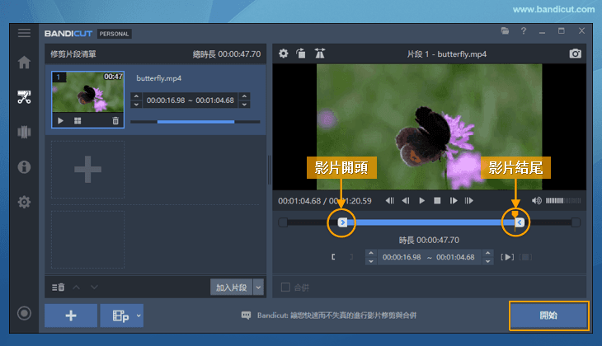
Task: Play the video preview
Action: click(421, 201)
